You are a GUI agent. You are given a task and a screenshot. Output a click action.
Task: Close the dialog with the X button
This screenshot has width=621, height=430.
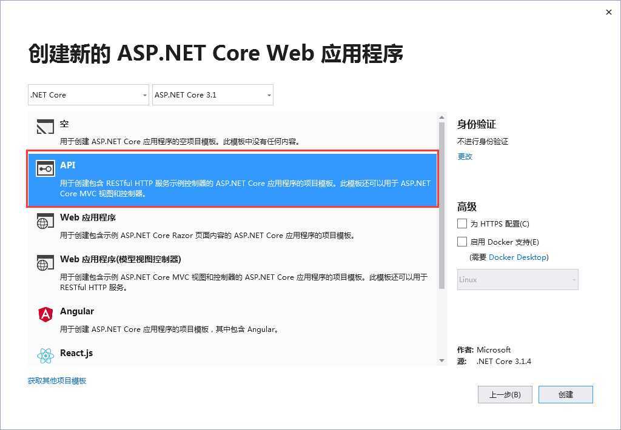609,12
